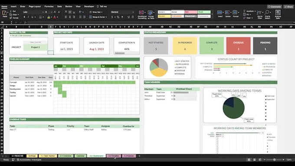Click the zoom slider handle
The height and width of the screenshot is (166, 295).
[275, 159]
